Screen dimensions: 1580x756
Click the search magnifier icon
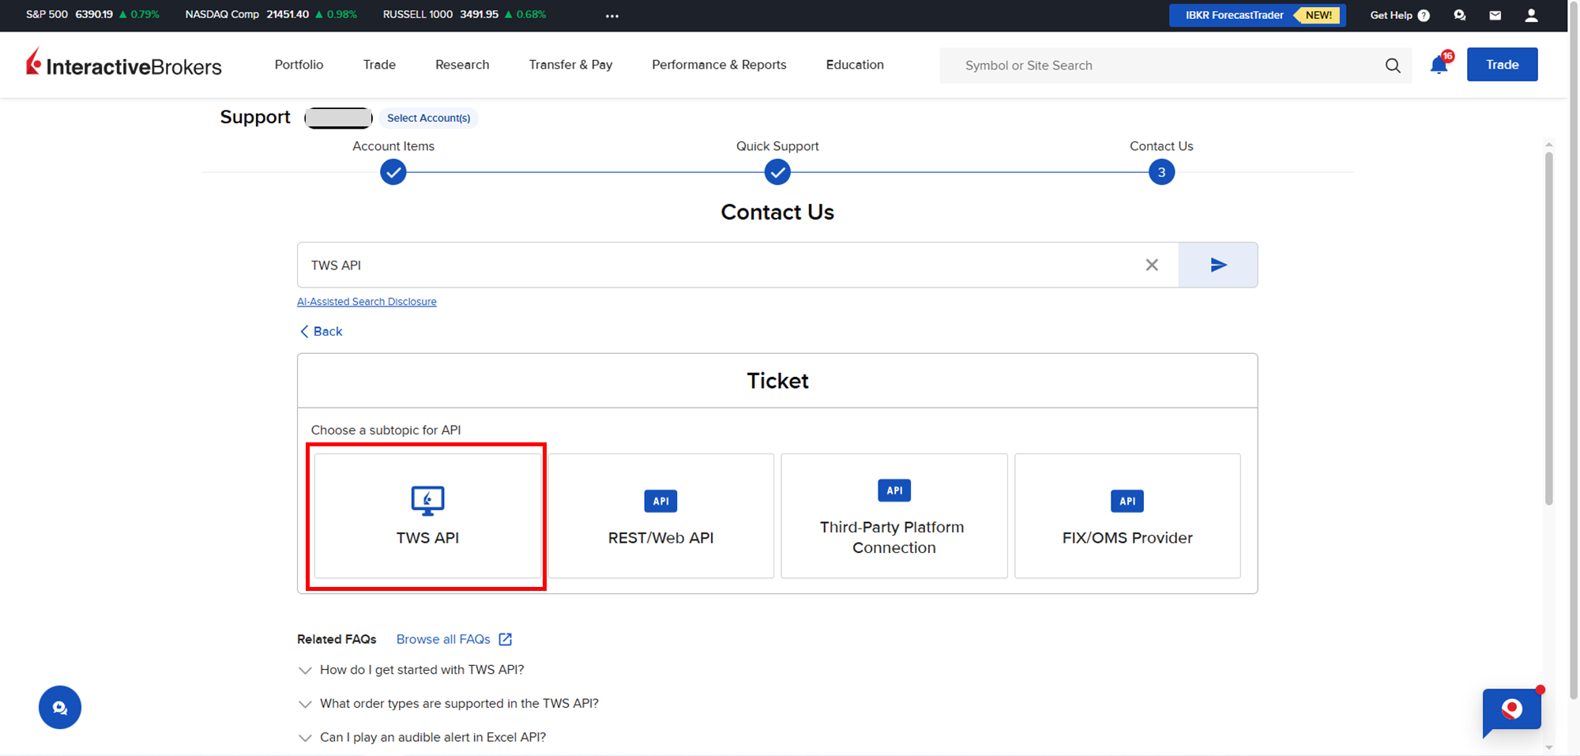pyautogui.click(x=1393, y=66)
